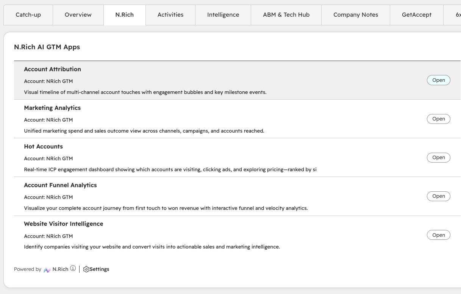Click the Marketing Analytics title
This screenshot has width=461, height=294.
pos(52,108)
